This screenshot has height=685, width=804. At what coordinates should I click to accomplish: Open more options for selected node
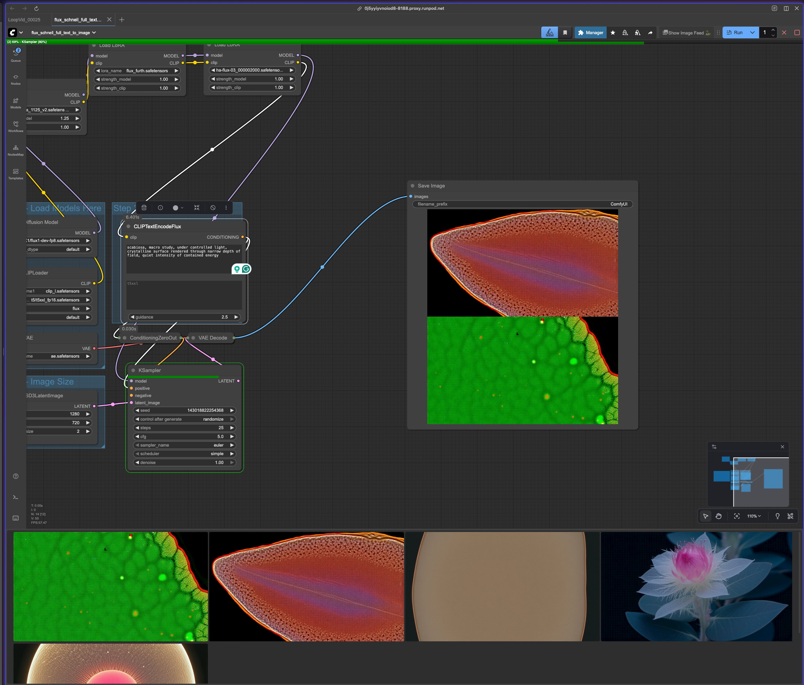pos(226,208)
